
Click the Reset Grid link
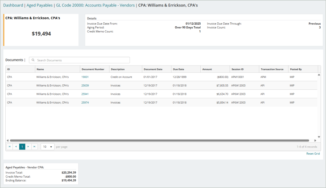[x=313, y=153]
